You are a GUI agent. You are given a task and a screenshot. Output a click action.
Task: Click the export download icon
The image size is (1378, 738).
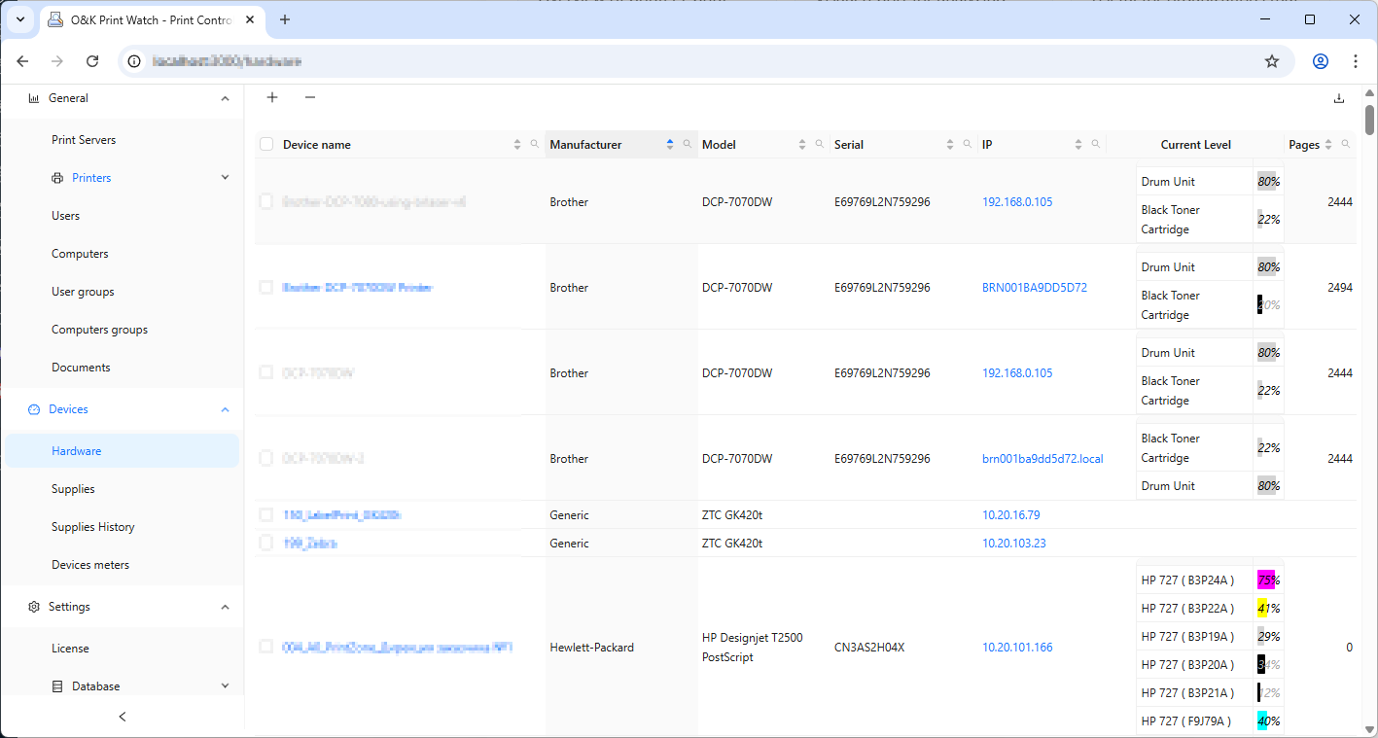point(1338,98)
